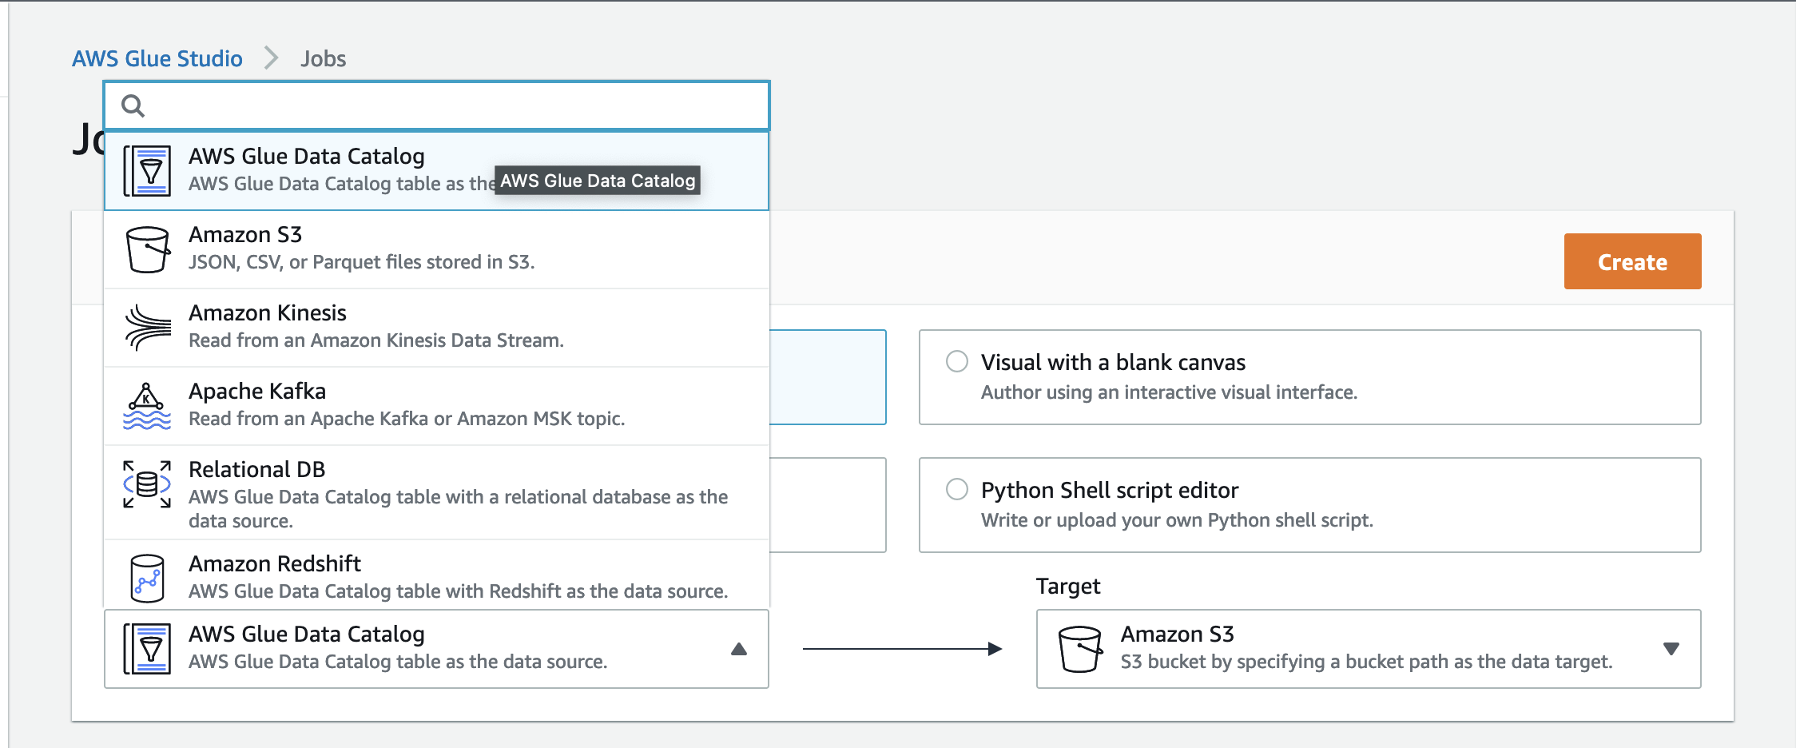Click the Amazon Redshift icon

point(147,577)
